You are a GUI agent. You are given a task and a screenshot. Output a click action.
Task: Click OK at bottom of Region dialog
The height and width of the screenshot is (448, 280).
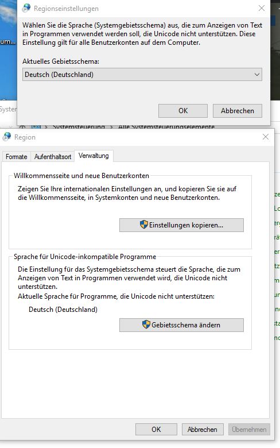[156, 429]
